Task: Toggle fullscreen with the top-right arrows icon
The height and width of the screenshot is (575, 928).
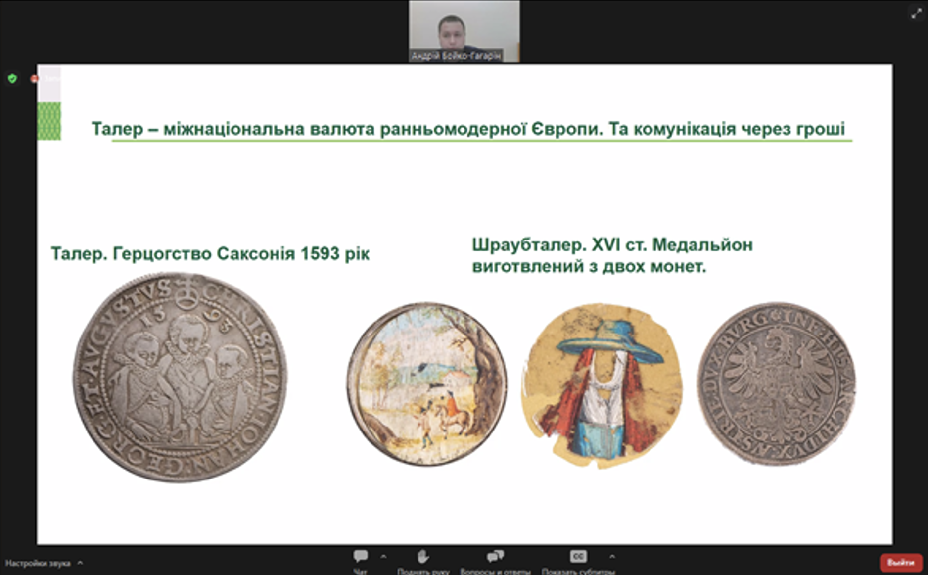Action: click(916, 14)
